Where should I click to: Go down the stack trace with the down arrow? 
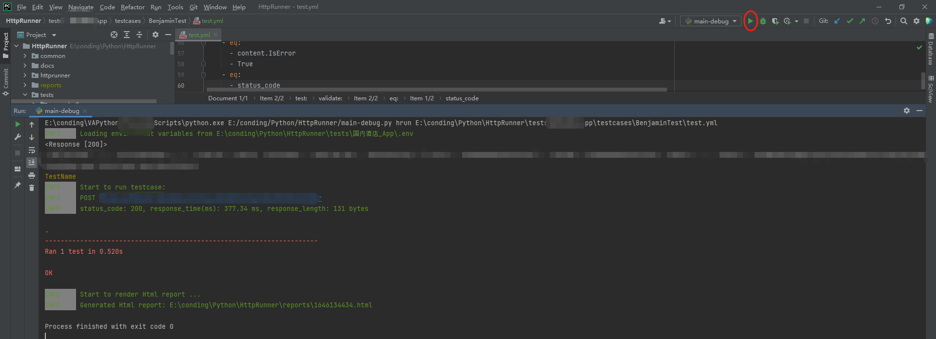click(x=32, y=137)
